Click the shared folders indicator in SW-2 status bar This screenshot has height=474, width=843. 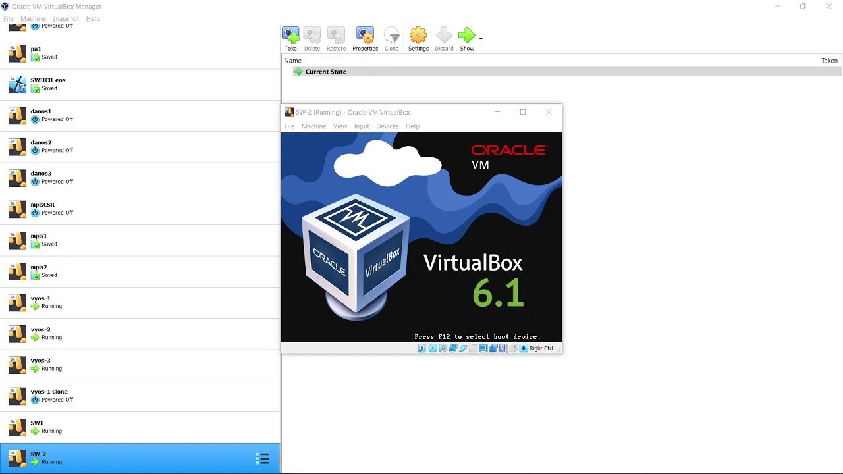click(473, 348)
